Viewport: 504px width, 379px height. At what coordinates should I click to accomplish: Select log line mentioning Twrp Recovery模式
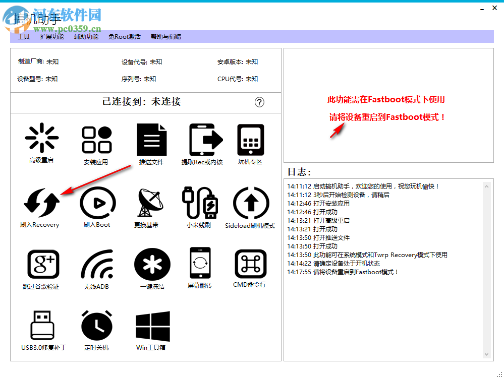click(x=367, y=255)
